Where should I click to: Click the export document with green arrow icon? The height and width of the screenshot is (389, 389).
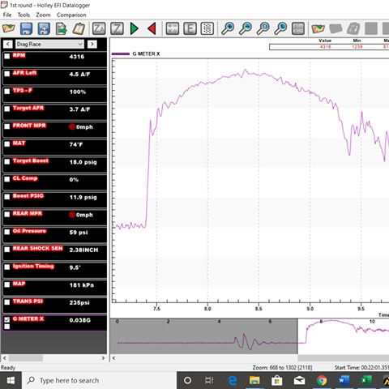[x=62, y=28]
